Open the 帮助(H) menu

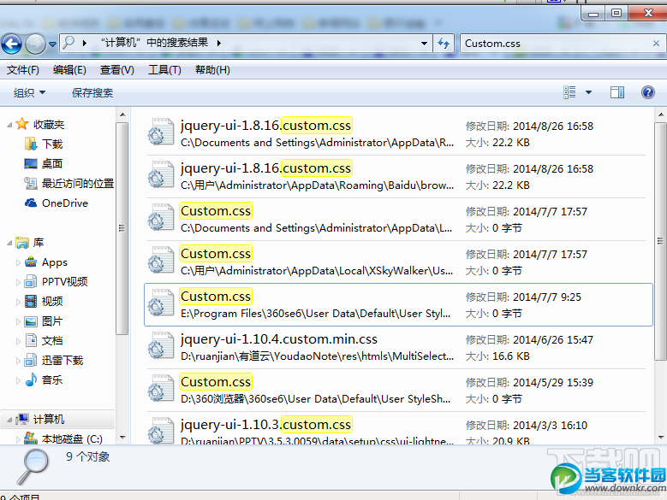point(212,69)
